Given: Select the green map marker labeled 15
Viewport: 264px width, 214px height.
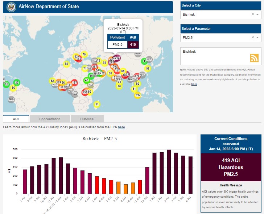Looking at the screenshot, I should click(x=7, y=84).
